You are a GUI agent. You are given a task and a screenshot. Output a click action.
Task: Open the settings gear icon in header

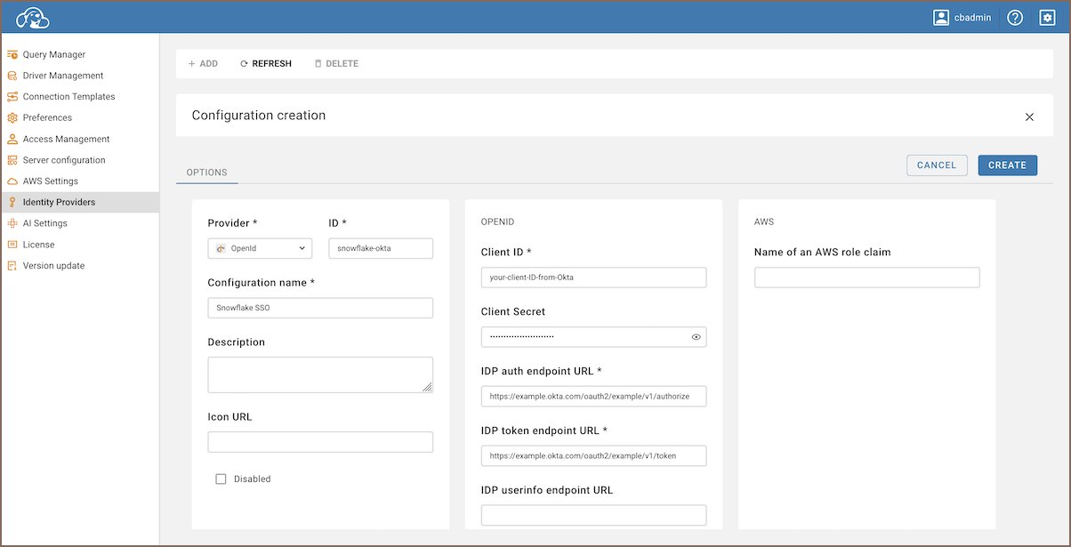click(x=1047, y=18)
